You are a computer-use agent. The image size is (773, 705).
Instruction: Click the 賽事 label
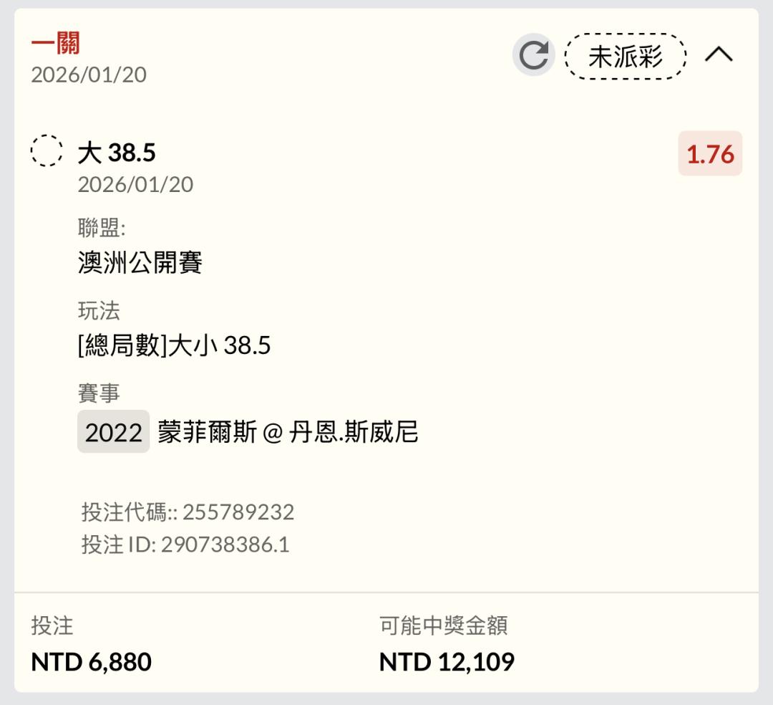(x=99, y=393)
